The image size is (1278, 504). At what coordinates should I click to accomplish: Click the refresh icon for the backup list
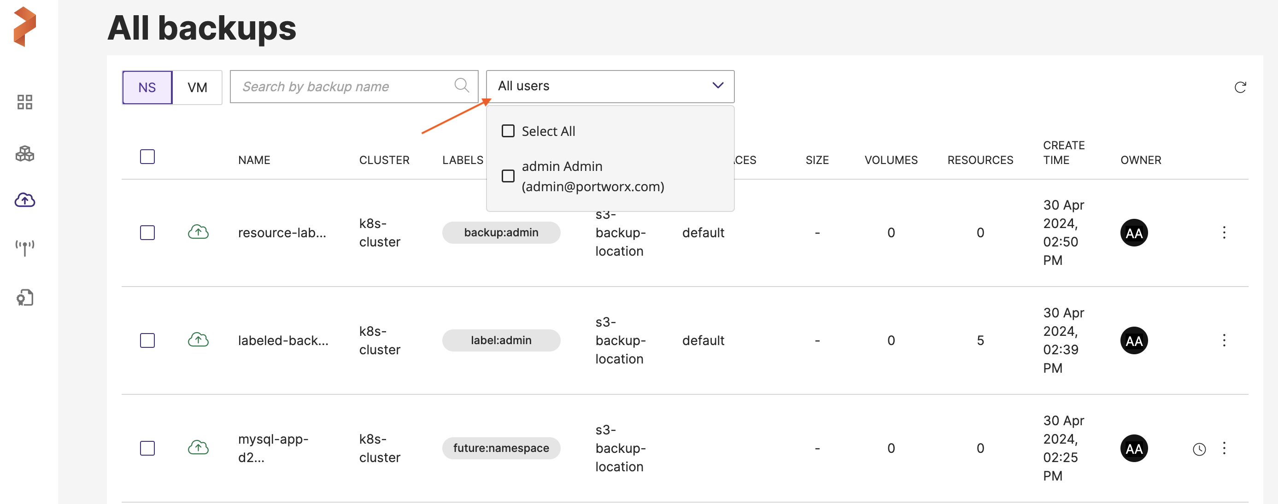point(1240,88)
